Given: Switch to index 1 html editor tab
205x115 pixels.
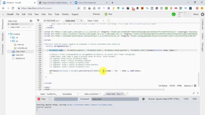Looking at the screenshot, I should click(x=93, y=21).
